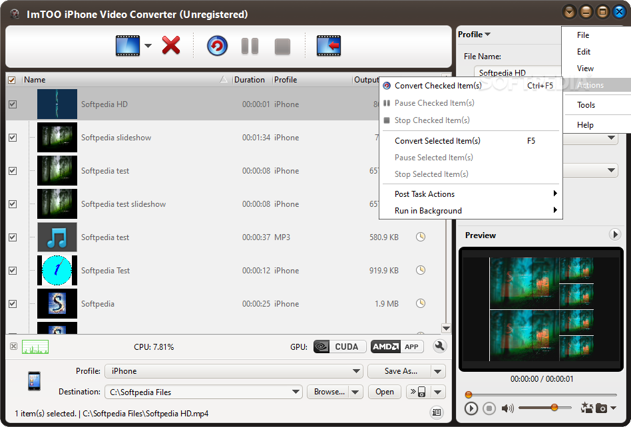Open the Destination folder combo box
Viewport: 631px width, 427px height.
click(204, 392)
